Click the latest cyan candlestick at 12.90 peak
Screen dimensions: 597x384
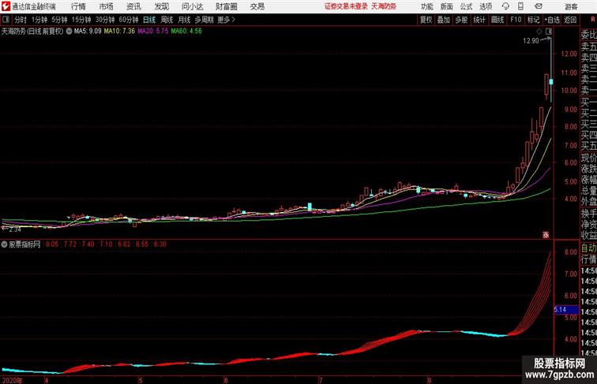[550, 82]
